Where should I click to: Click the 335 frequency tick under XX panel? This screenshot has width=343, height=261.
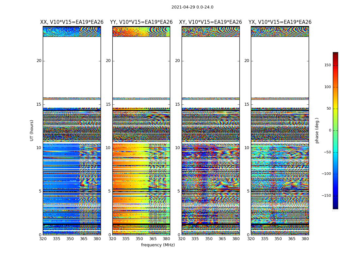57,239
